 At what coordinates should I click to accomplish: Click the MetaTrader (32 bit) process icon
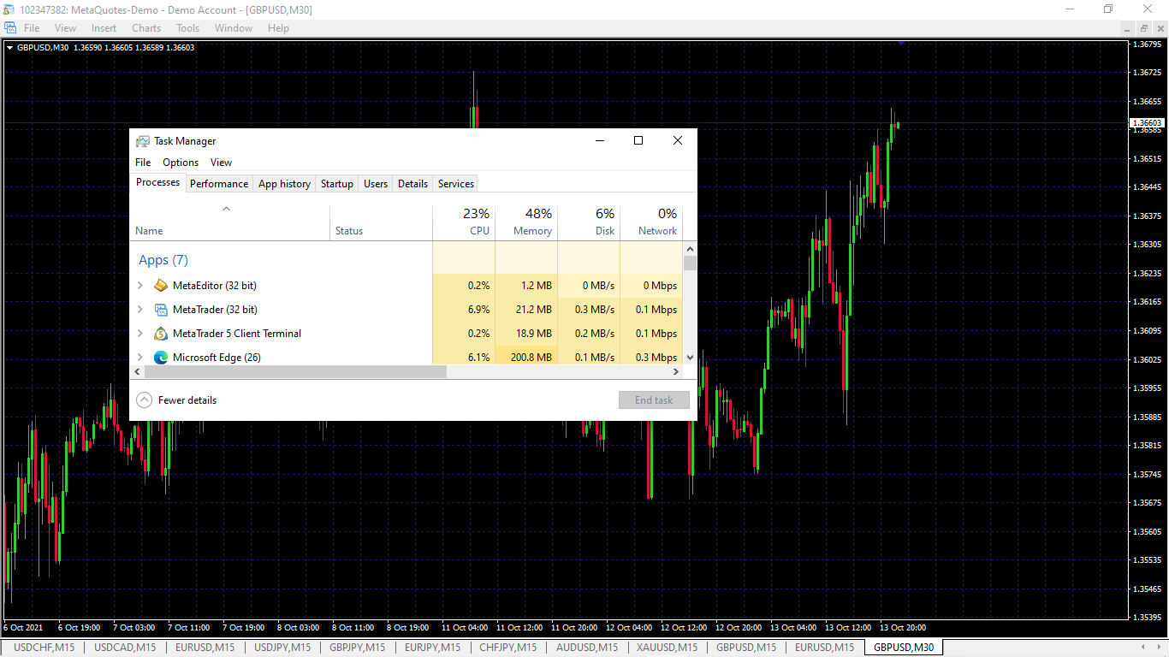[161, 310]
